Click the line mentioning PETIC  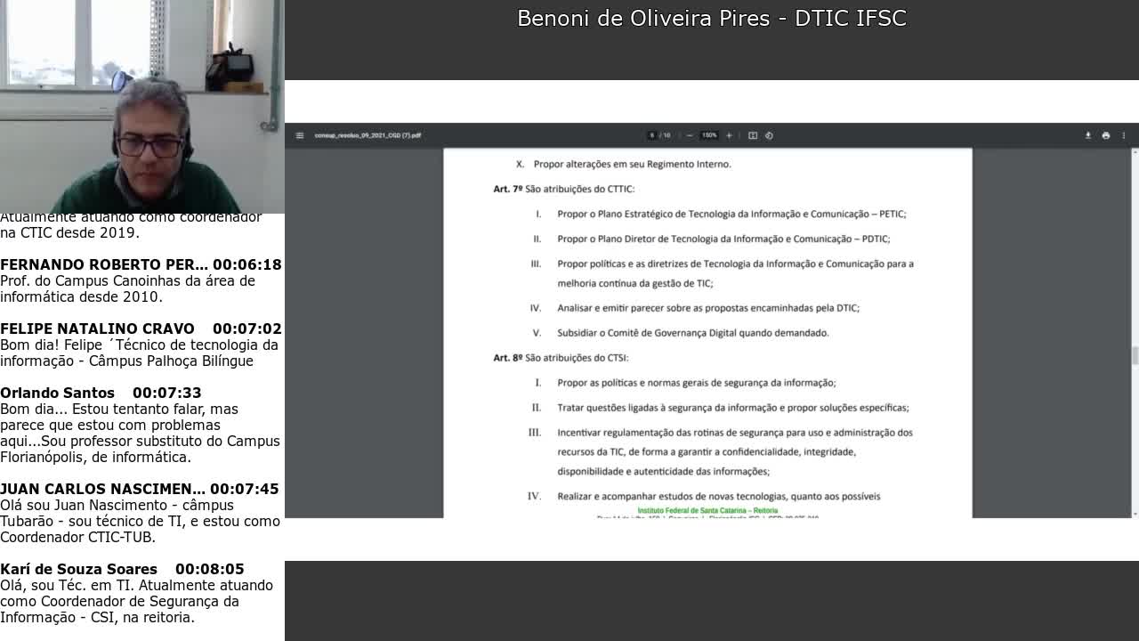[731, 214]
